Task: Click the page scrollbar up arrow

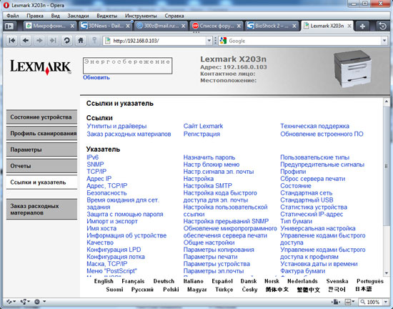Action: point(387,102)
